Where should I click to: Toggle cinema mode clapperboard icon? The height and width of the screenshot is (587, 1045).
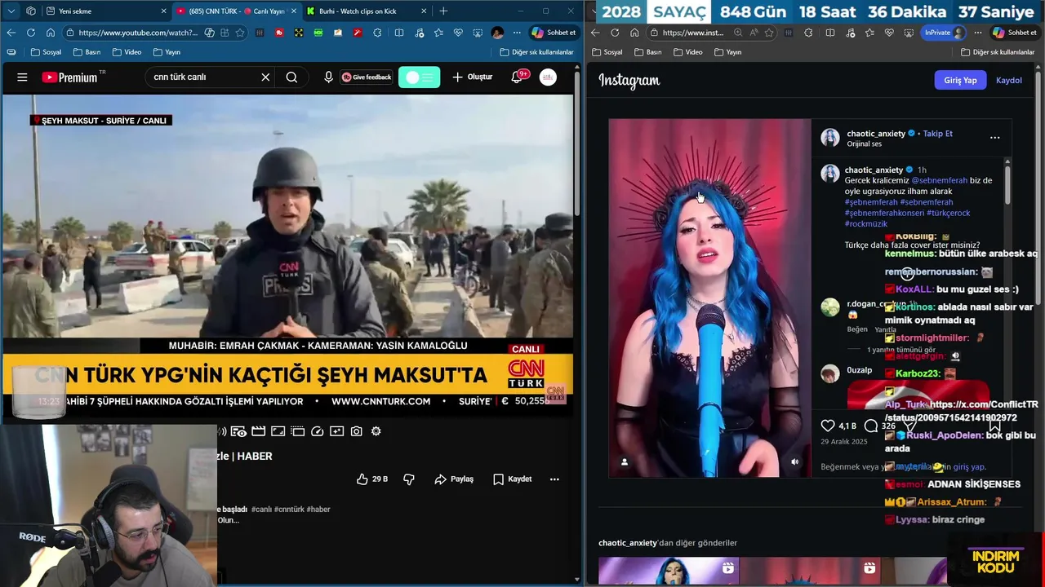click(x=259, y=431)
